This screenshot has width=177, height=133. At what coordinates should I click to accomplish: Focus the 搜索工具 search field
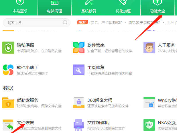(x=37, y=22)
